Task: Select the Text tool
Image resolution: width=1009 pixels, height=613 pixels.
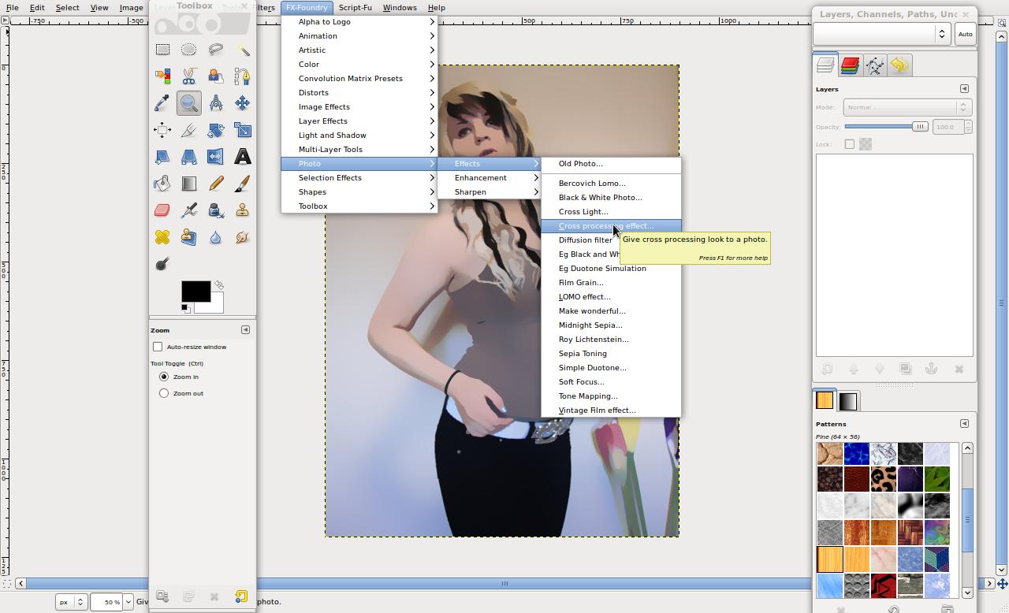Action: (x=243, y=156)
